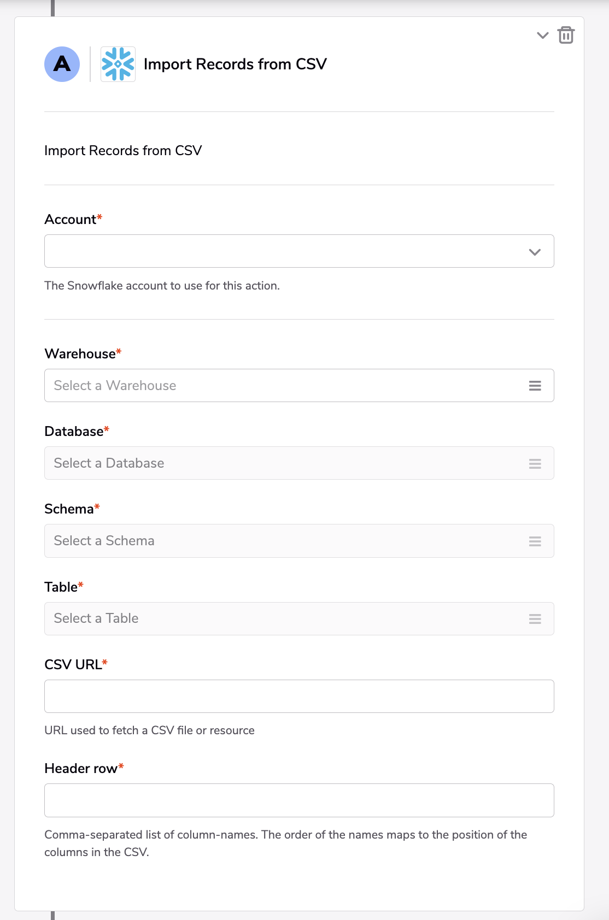The height and width of the screenshot is (920, 609).
Task: Click the Warehouse field label
Action: click(x=80, y=354)
